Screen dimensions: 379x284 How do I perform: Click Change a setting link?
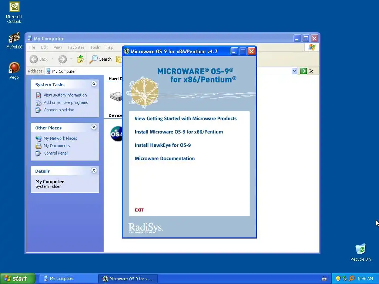[59, 110]
